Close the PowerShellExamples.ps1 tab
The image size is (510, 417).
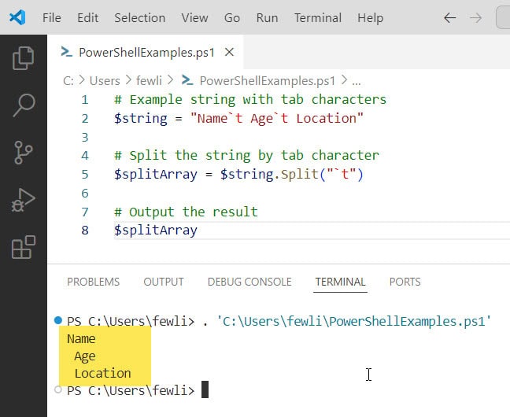click(x=229, y=52)
